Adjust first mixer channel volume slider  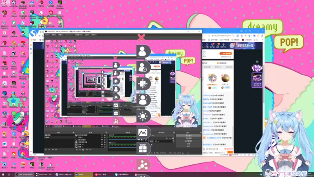(x=123, y=140)
